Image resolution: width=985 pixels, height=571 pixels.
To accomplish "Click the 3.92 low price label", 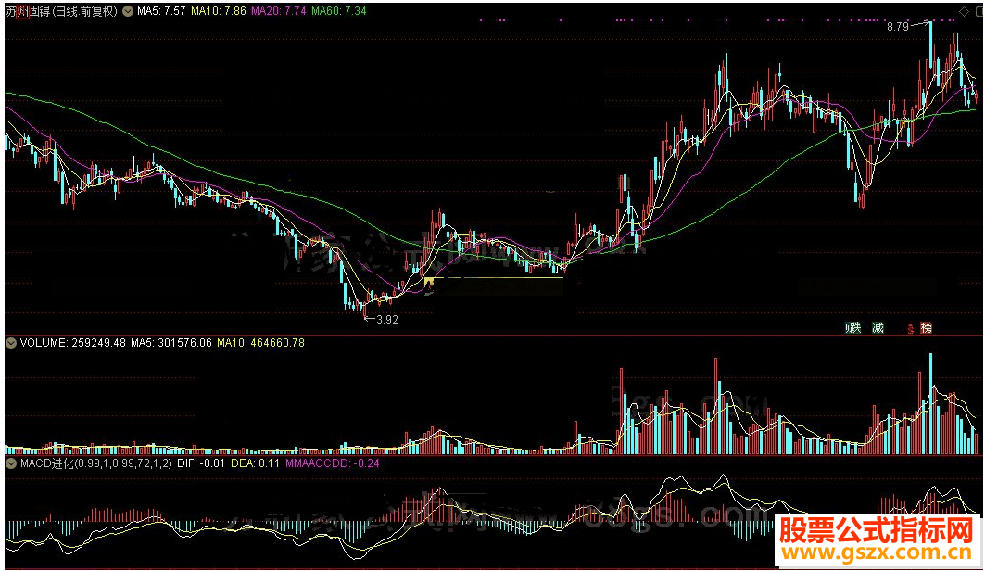I will pos(387,319).
